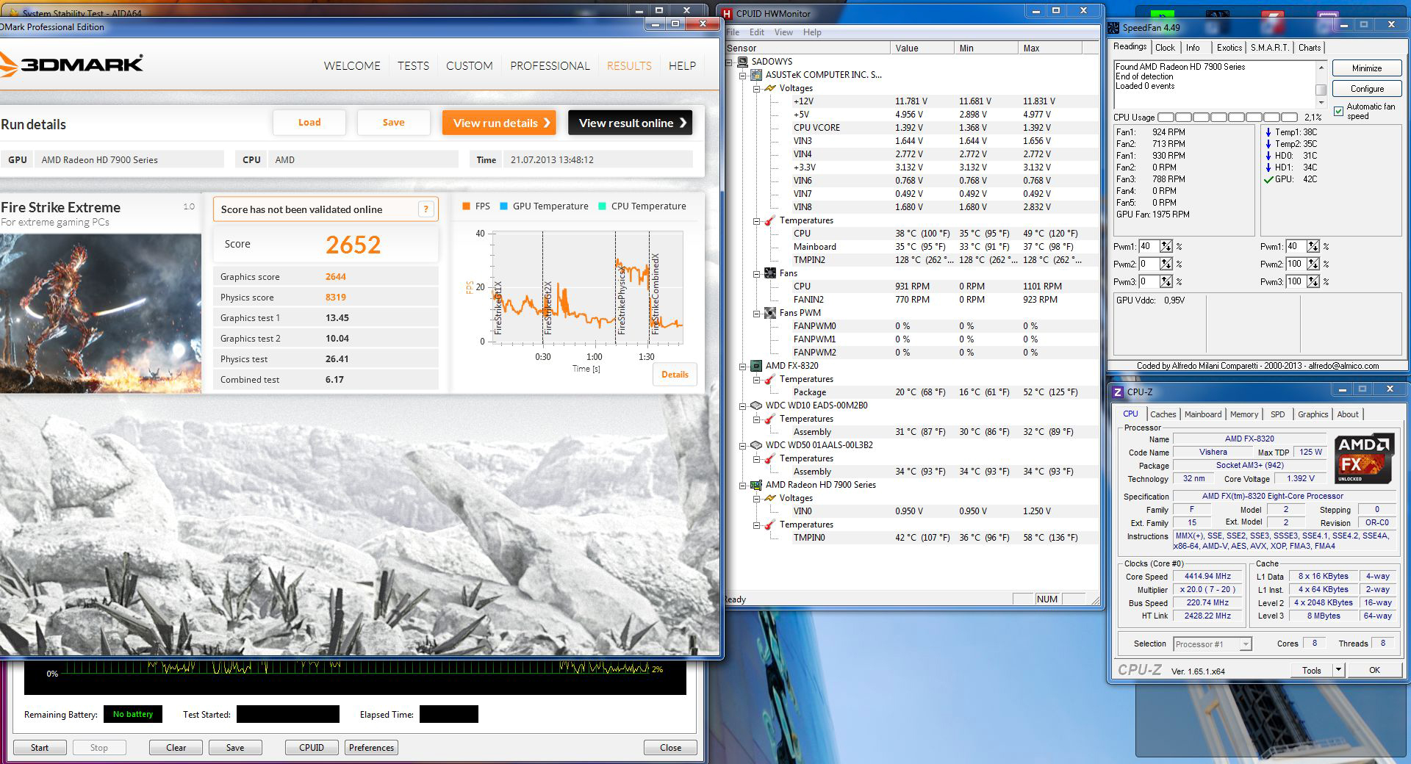1411x764 pixels.
Task: Click the Radeon Voltages lightning icon
Action: tap(769, 498)
